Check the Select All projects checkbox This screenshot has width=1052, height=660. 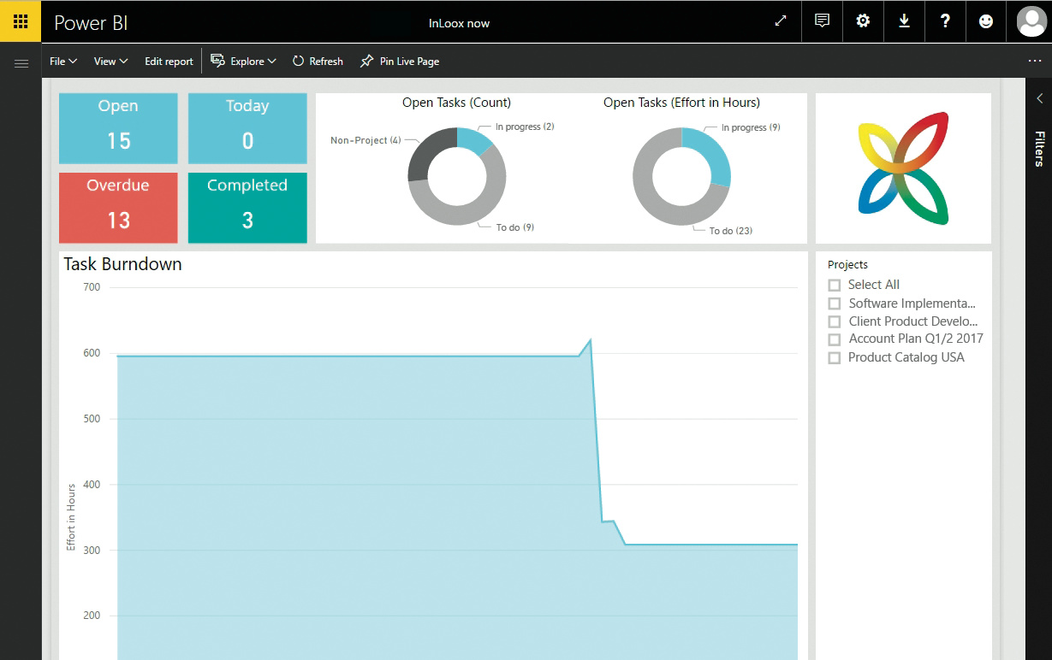click(x=835, y=286)
